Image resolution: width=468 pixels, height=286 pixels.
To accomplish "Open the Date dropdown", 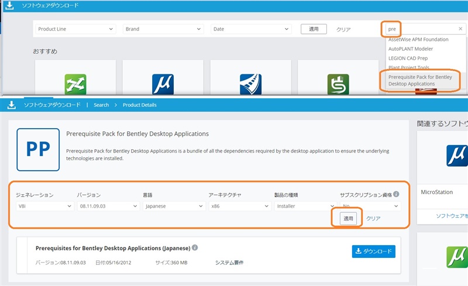I will (251, 29).
